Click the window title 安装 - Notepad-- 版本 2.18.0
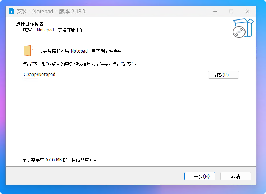The image size is (266, 194). (51, 12)
